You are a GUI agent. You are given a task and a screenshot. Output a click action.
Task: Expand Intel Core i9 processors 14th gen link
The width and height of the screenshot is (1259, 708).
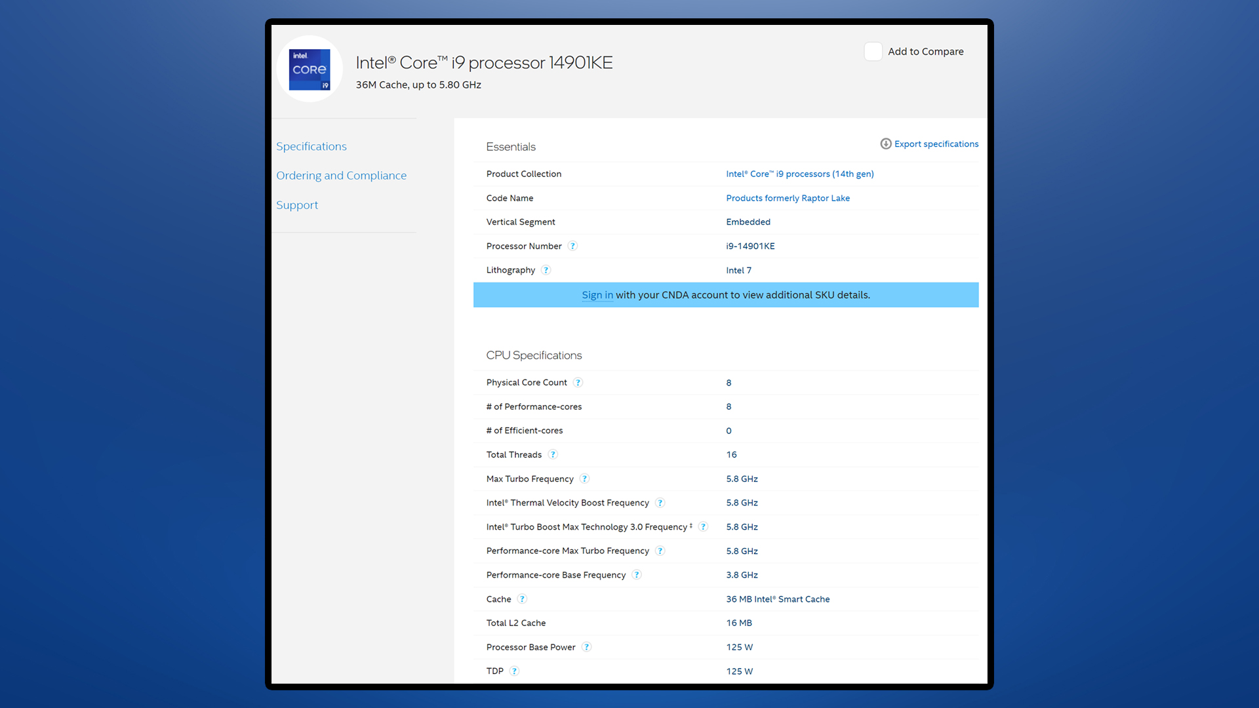click(x=799, y=174)
